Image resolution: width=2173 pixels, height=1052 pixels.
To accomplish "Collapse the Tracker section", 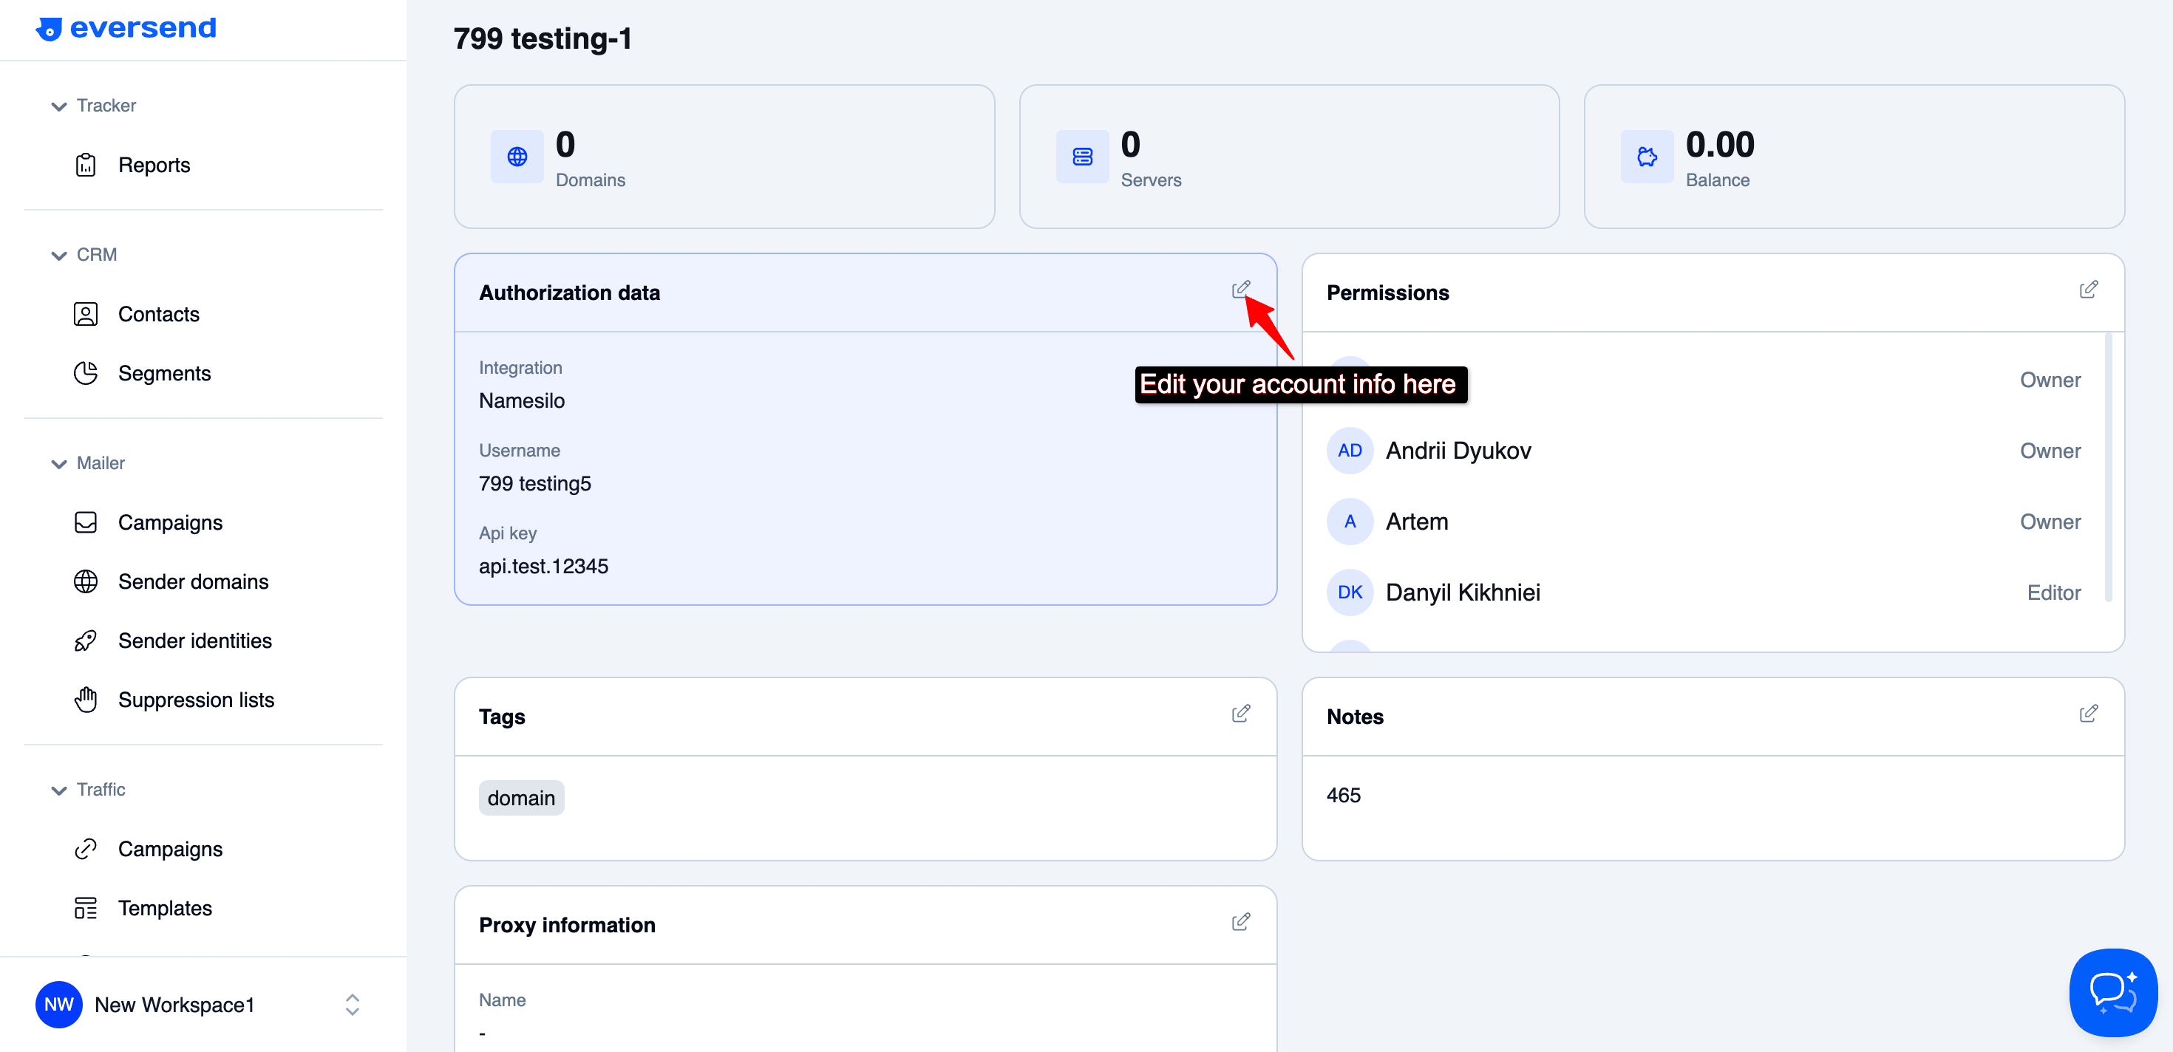I will pyautogui.click(x=59, y=106).
